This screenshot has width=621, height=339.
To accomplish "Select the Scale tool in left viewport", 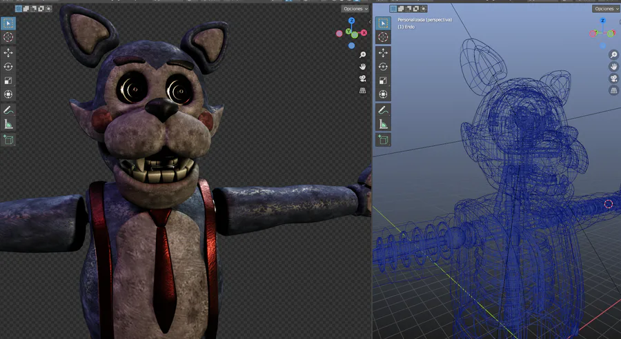I will (8, 81).
